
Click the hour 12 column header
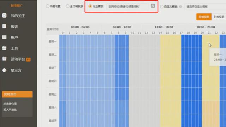(x=147, y=33)
